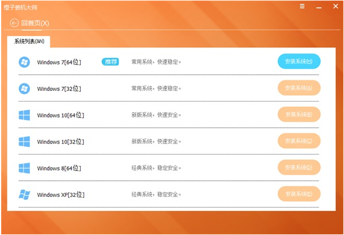This screenshot has height=235, width=344.
Task: Click the 推荐 recommended badge
Action: tap(110, 62)
